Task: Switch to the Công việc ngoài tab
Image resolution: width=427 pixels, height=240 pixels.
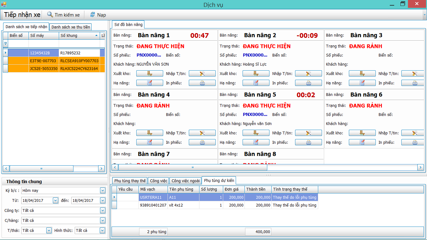Action: click(186, 181)
